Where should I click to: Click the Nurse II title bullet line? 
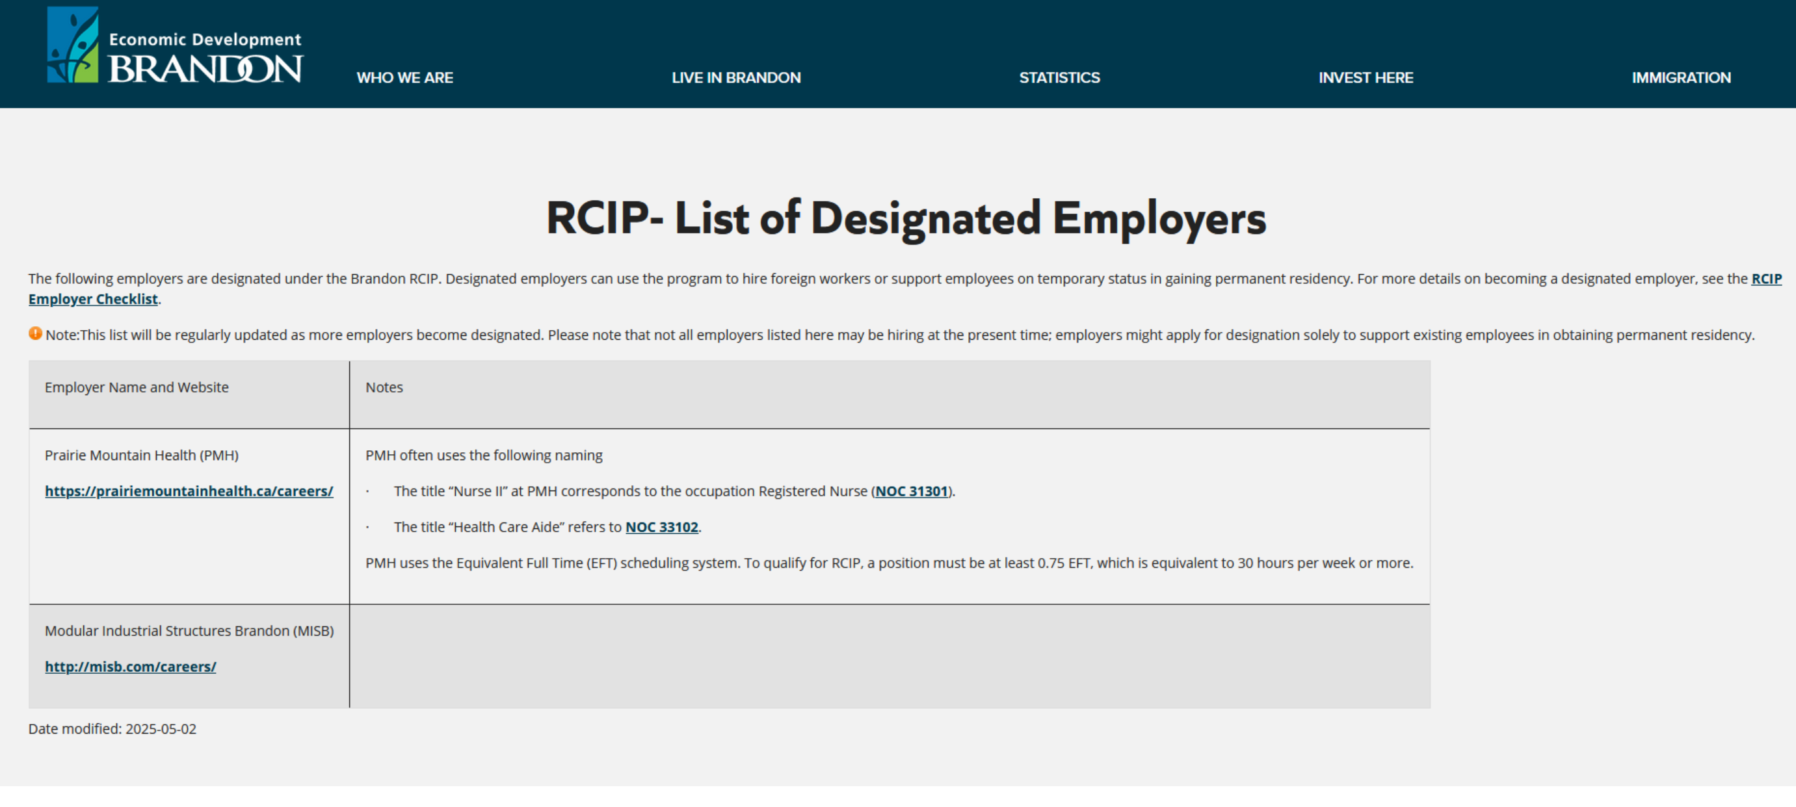(x=674, y=491)
